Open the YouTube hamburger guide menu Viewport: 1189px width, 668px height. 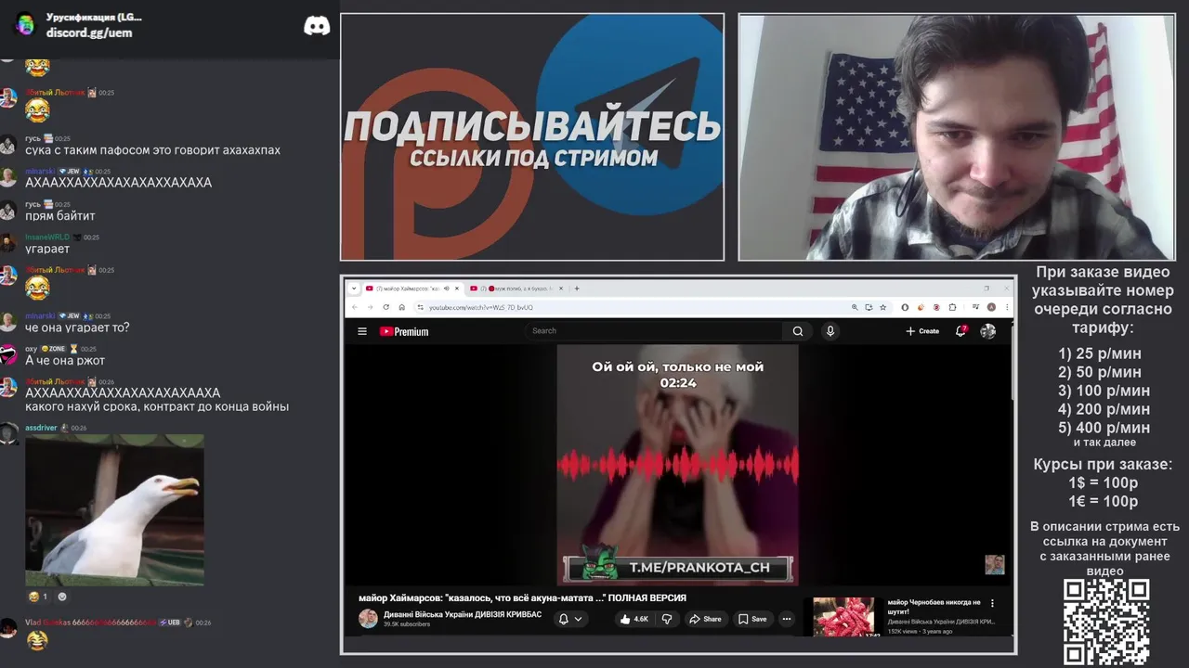point(362,331)
